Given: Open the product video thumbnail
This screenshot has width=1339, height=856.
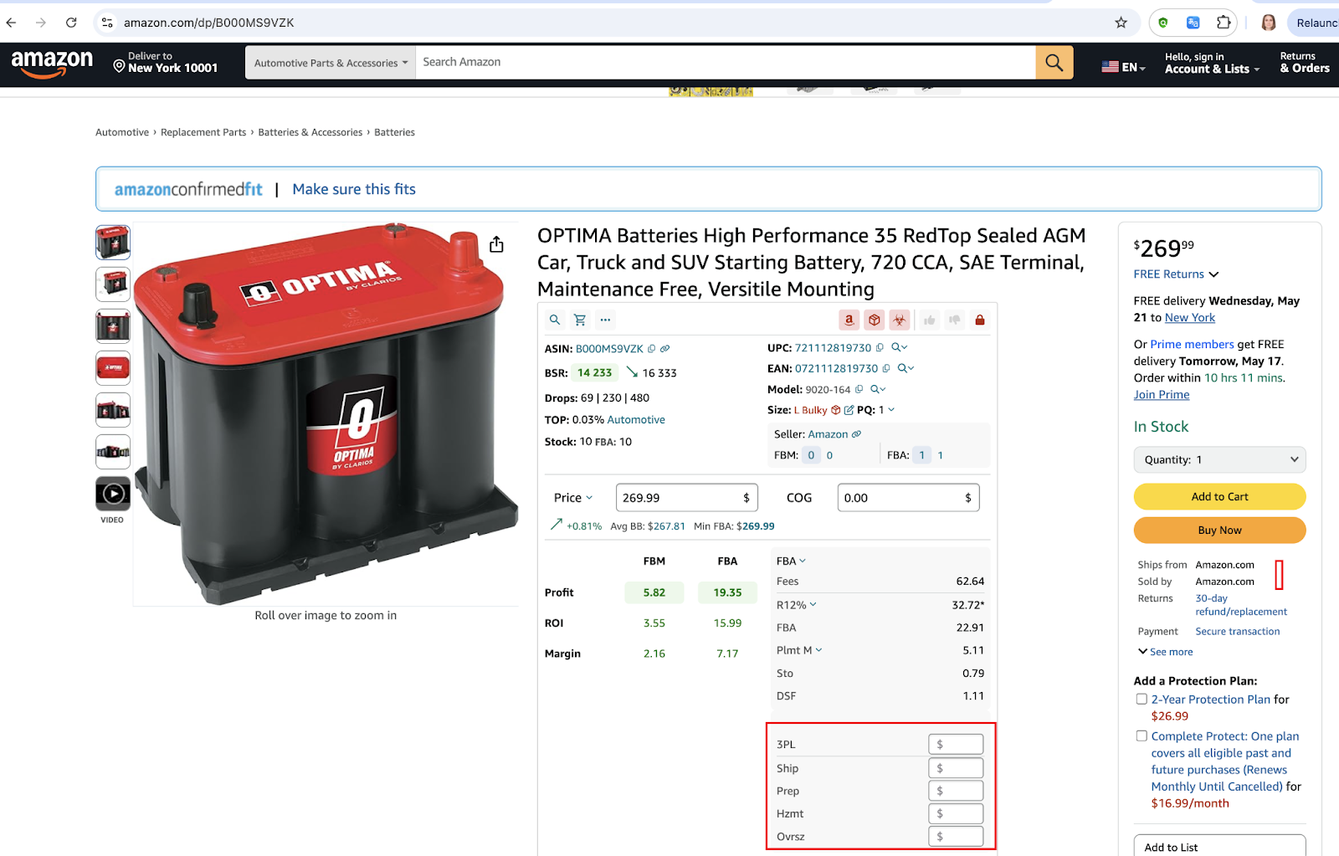Looking at the screenshot, I should (112, 494).
